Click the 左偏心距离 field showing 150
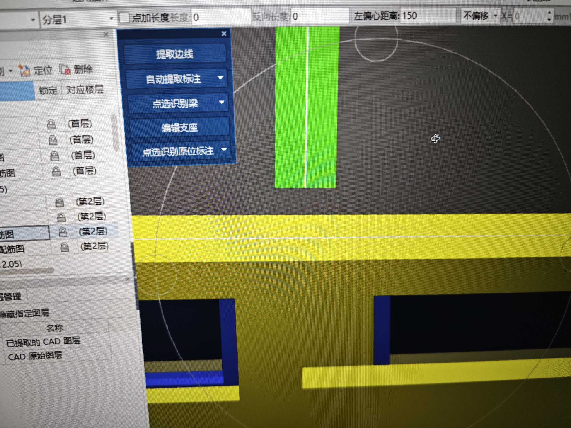 click(x=428, y=16)
